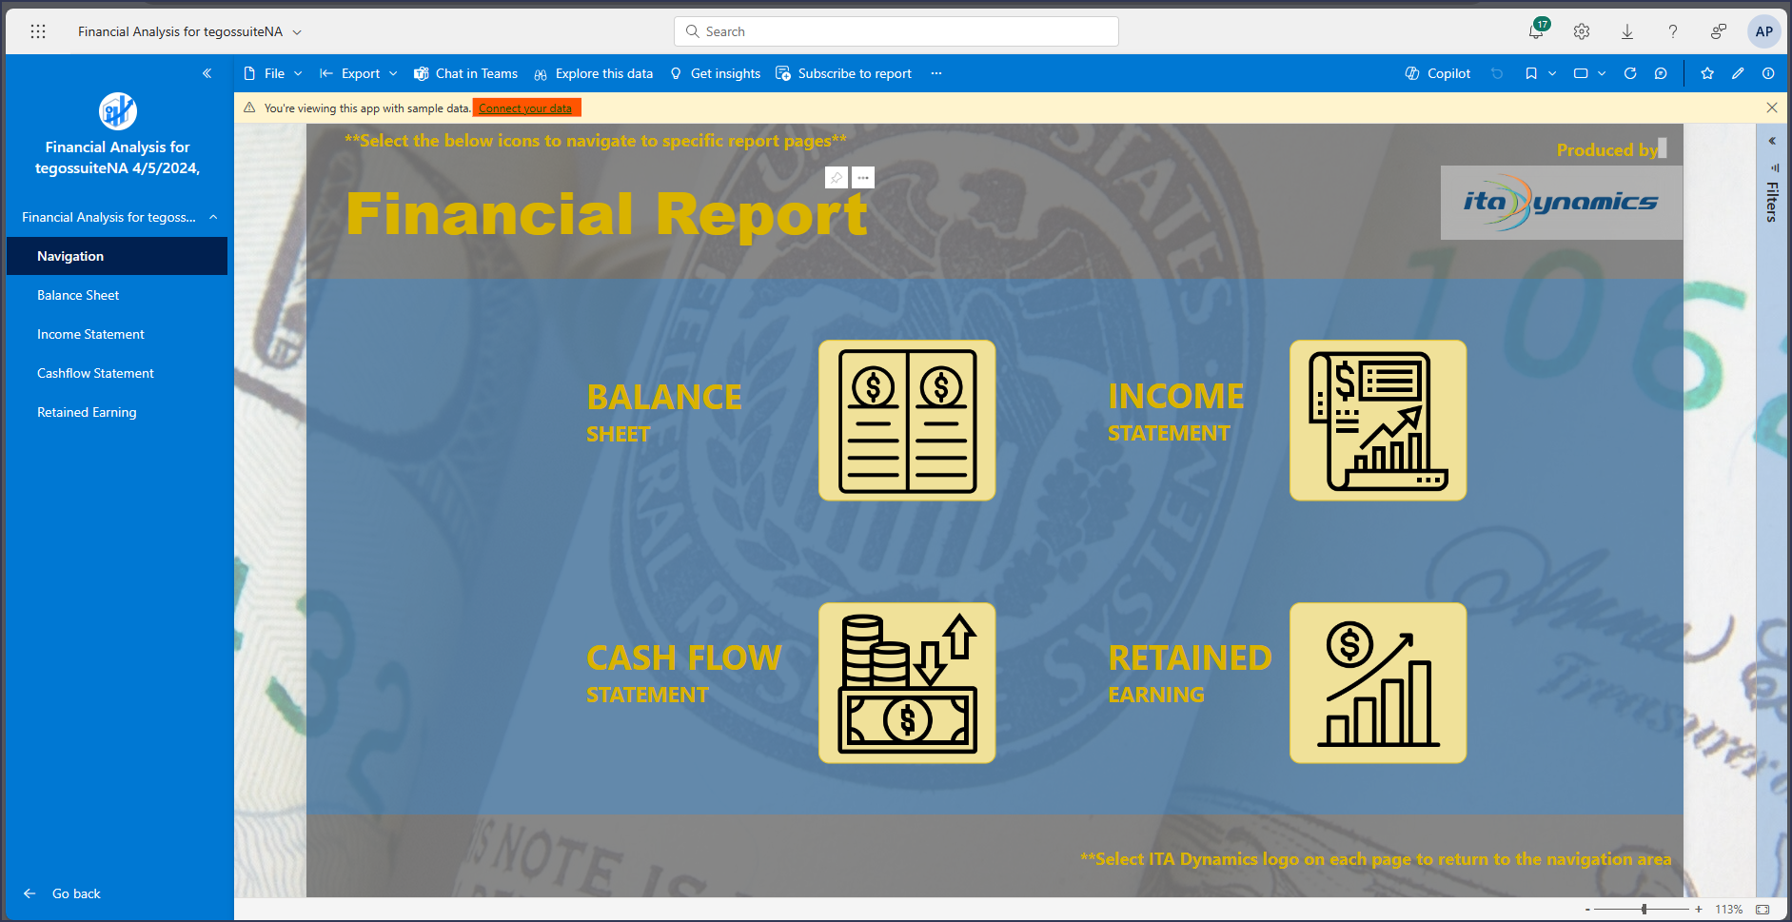Viewport: 1792px width, 922px height.
Task: Expand the Filters pane
Action: (x=1772, y=141)
